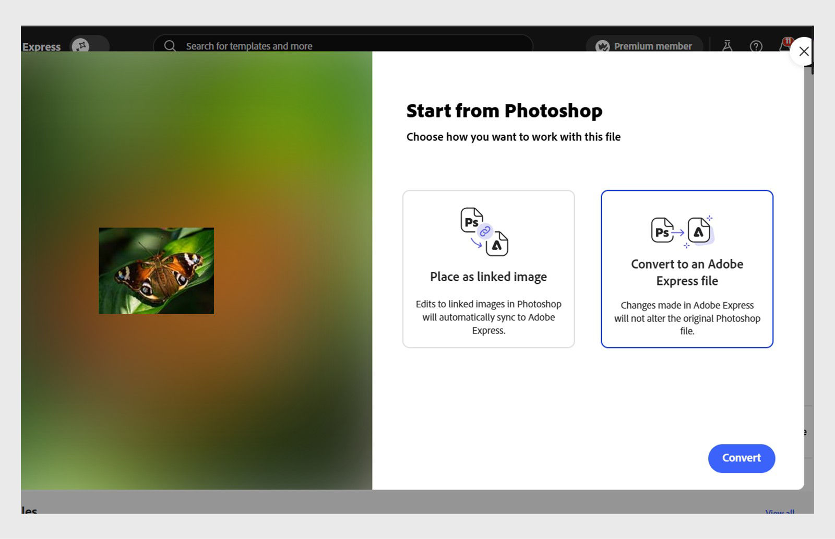Click the Ps file icon in linked image card
835x539 pixels.
pyautogui.click(x=471, y=221)
